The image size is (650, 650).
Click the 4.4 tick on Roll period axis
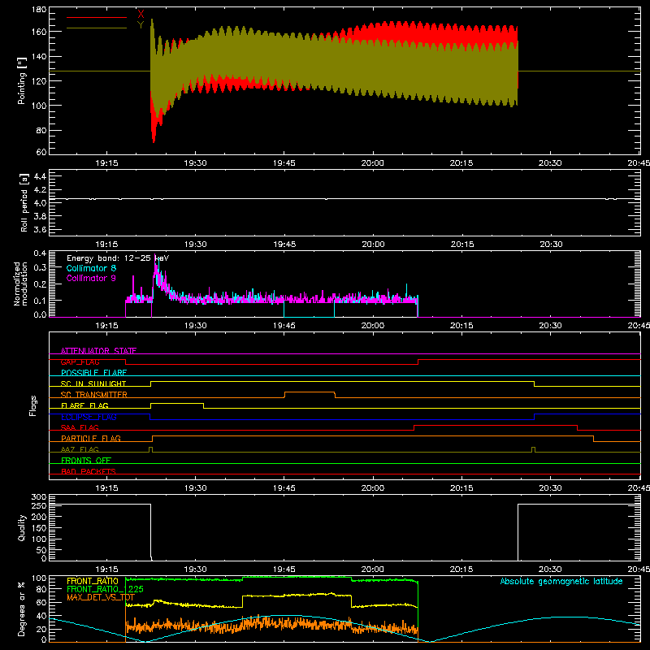[x=40, y=176]
